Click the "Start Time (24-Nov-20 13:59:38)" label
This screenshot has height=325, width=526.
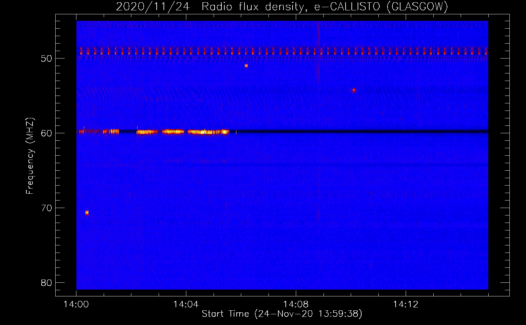[282, 314]
